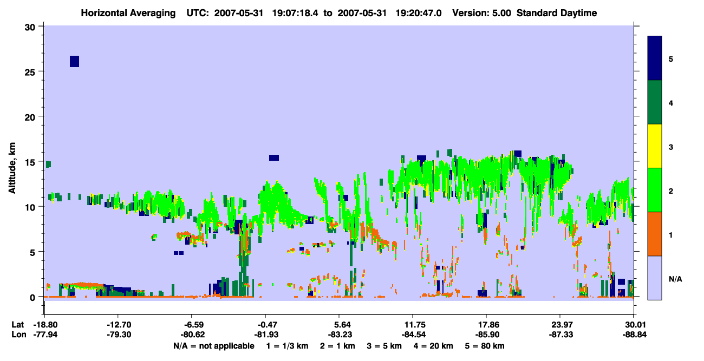
Task: Click the 'Lon' axis row label
Action: pyautogui.click(x=18, y=334)
